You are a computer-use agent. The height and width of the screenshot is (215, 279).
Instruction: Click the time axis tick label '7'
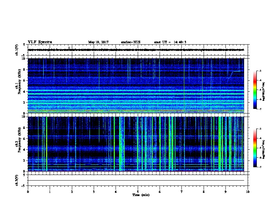(x=182, y=191)
